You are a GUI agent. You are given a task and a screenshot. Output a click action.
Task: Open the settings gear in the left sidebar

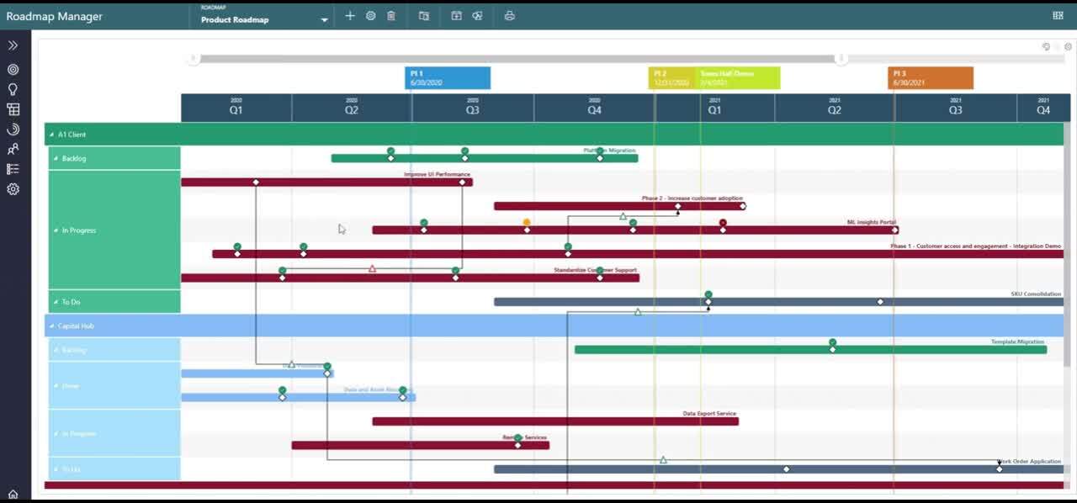pyautogui.click(x=13, y=189)
